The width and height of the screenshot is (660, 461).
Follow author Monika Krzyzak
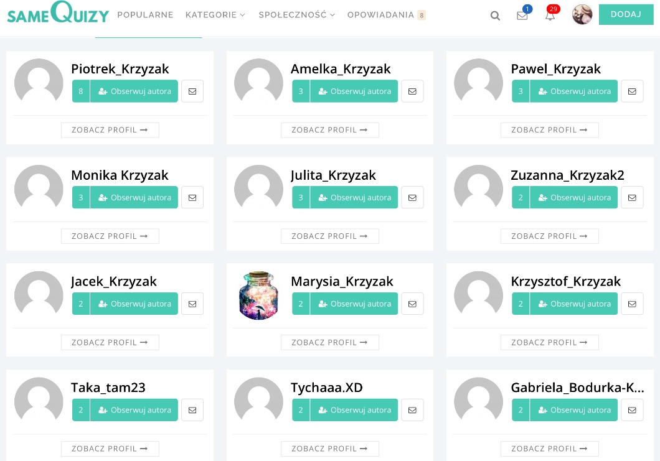[134, 198]
